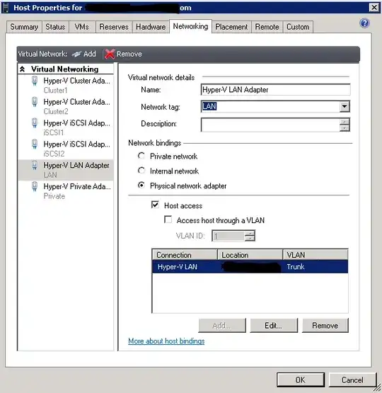Click the Add virtual network icon
382x393 pixels.
(x=76, y=54)
